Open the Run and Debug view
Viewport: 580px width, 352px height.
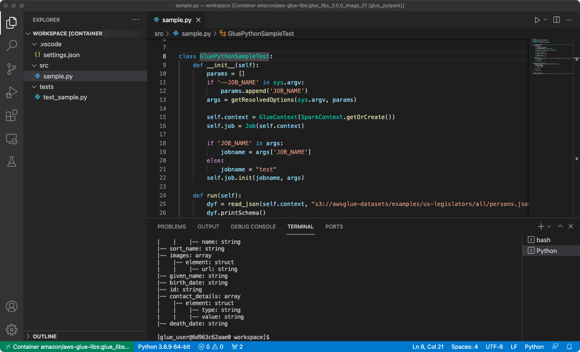pyautogui.click(x=12, y=93)
